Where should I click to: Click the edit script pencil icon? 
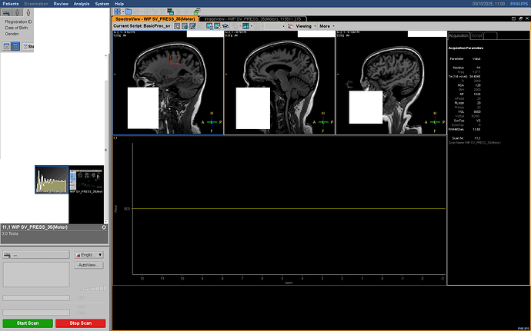[x=192, y=26]
